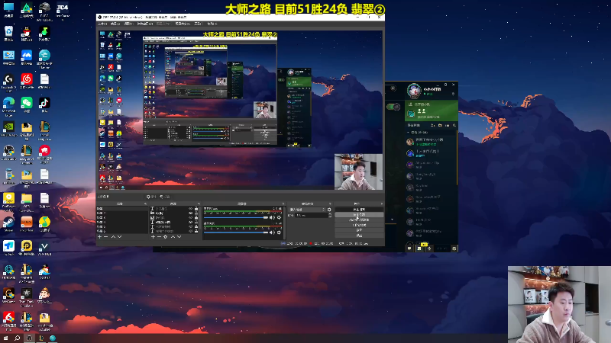
Task: Remove selected source with minus in Sources panel
Action: tap(159, 237)
